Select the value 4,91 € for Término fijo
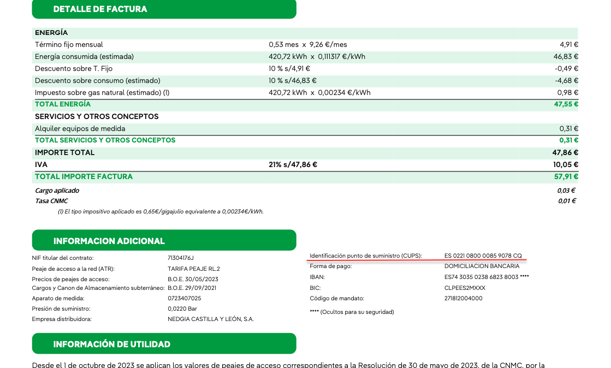The width and height of the screenshot is (611, 368). (x=569, y=45)
